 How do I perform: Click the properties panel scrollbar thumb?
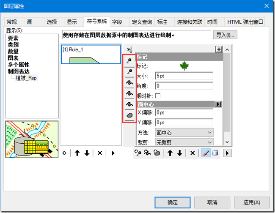(x=227, y=92)
